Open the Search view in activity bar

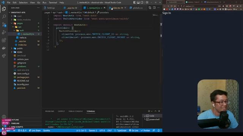coord(4,17)
